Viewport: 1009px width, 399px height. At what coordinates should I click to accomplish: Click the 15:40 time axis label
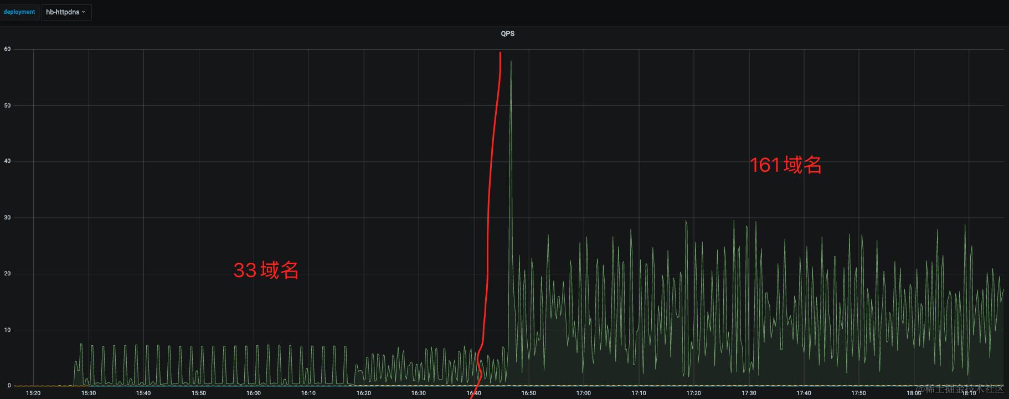143,393
